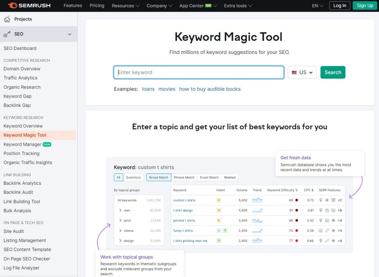Screen dimensions: 379x277
Task: Open Keyword Manager
Action: [x=23, y=144]
